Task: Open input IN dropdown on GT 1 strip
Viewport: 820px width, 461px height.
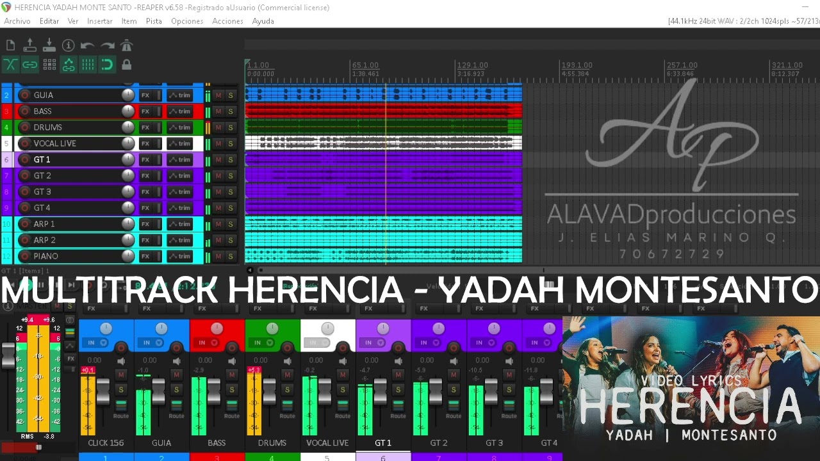Action: pyautogui.click(x=373, y=343)
